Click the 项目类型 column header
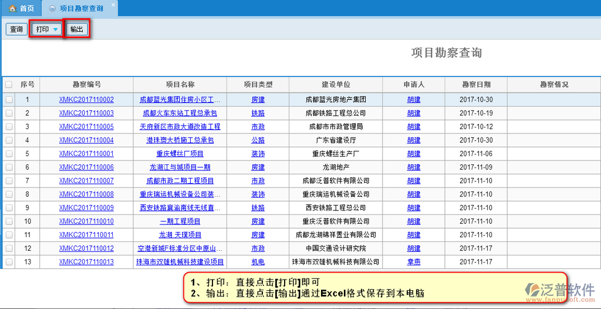This screenshot has height=309, width=601. pyautogui.click(x=258, y=85)
